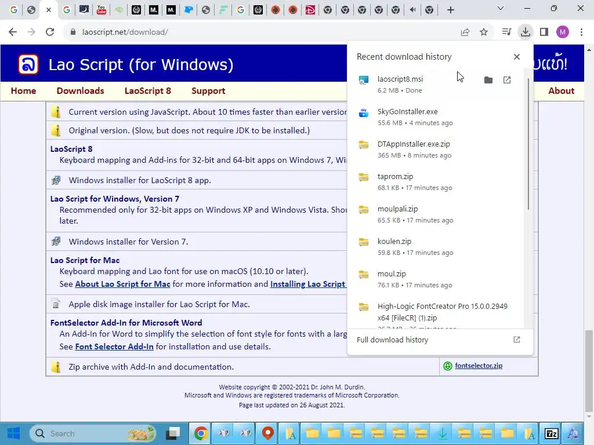Open the Support menu item
The height and width of the screenshot is (445, 594).
[208, 91]
